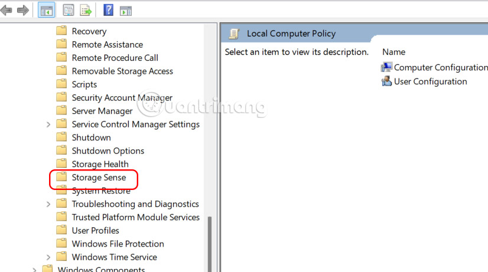Click the Remote Assistance folder icon

click(61, 44)
